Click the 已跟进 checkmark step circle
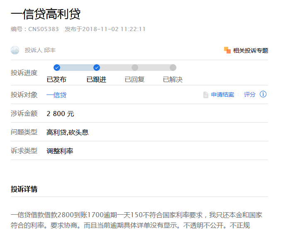This screenshot has height=235, width=288. 97,68
